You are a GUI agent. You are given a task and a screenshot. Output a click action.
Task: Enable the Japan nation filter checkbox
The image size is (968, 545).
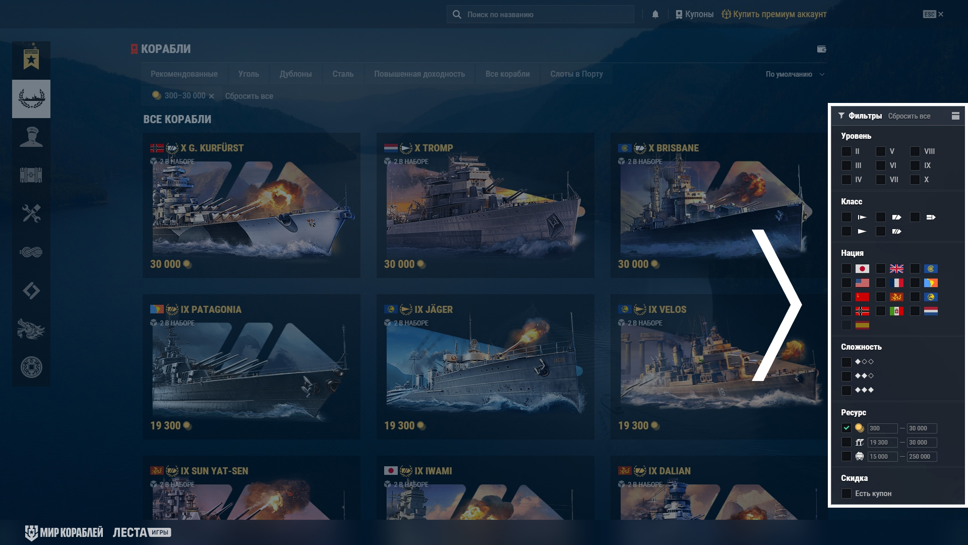click(846, 268)
